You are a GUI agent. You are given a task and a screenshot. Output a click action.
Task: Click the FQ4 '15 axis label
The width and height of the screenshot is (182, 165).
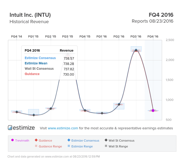click(x=85, y=36)
